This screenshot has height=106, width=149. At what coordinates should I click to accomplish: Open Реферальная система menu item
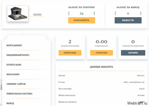pyautogui.click(x=19, y=94)
